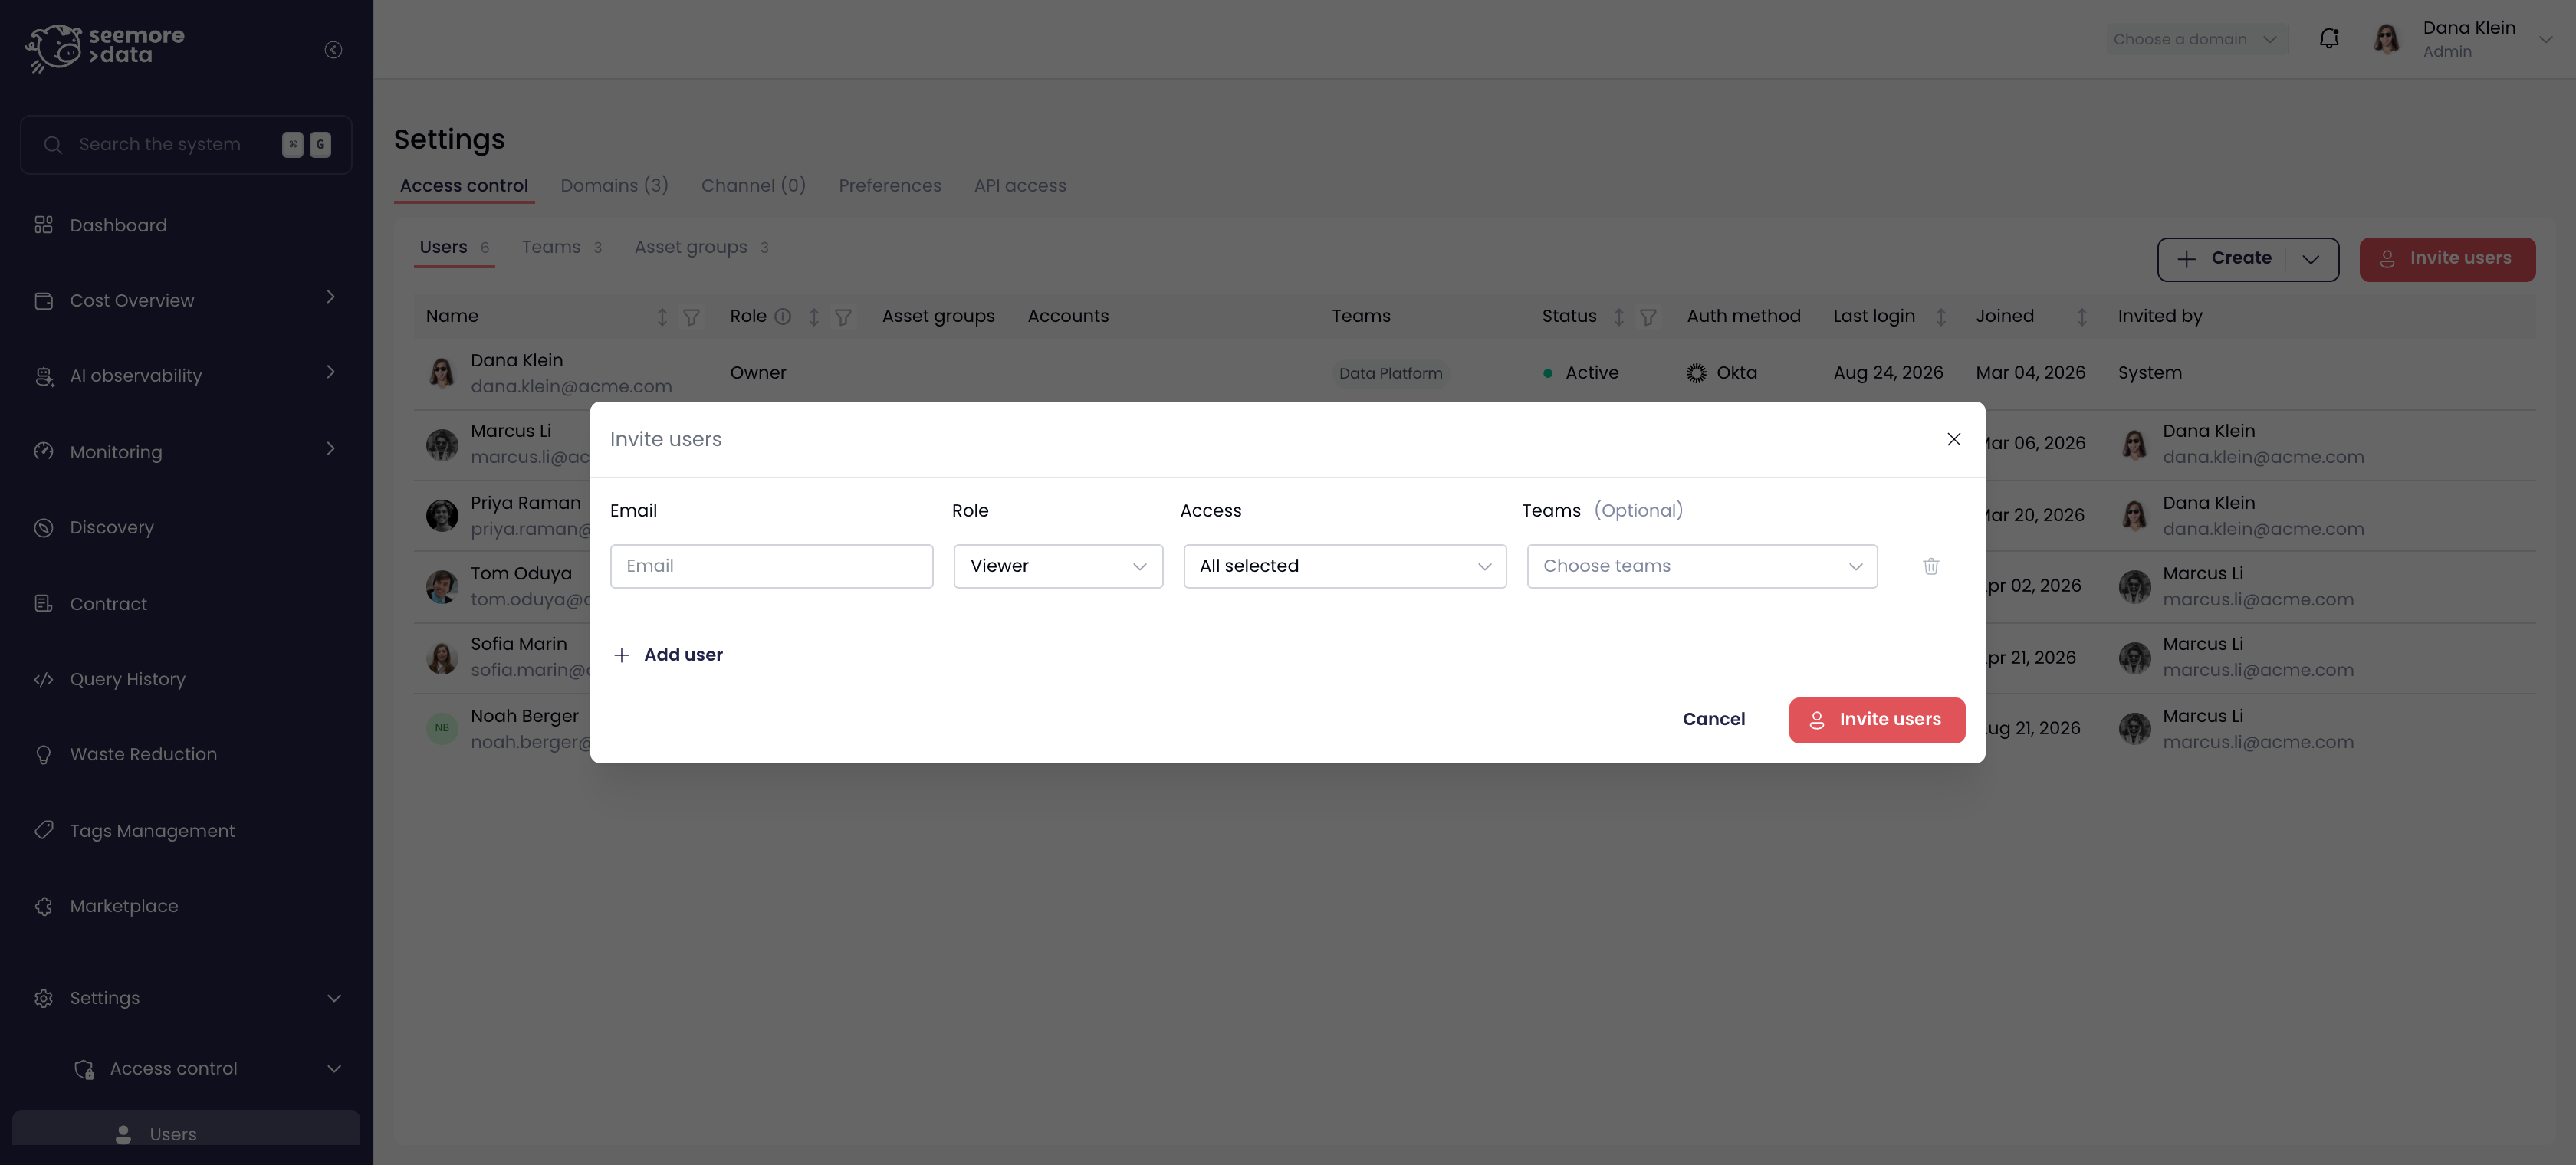Screen dimensions: 2576x1165
Task: Click the Data Platform team tag
Action: click(x=1390, y=373)
